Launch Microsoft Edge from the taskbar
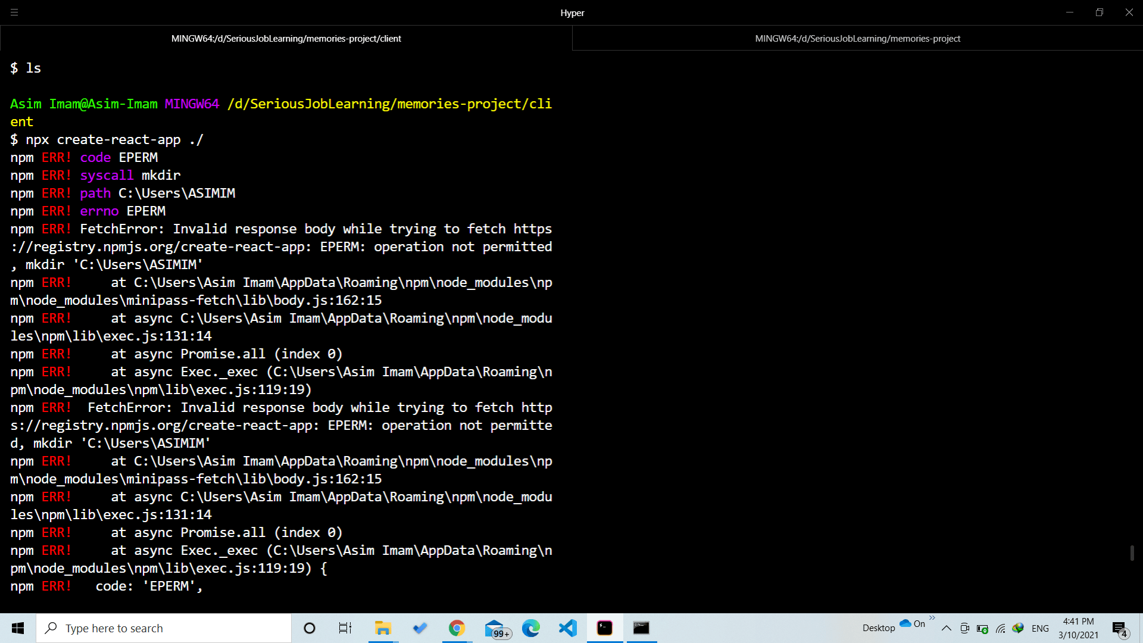Image resolution: width=1143 pixels, height=643 pixels. 530,628
